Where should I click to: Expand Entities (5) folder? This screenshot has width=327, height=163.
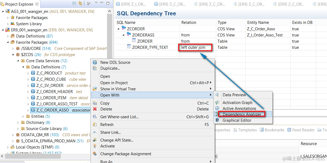coord(23,116)
